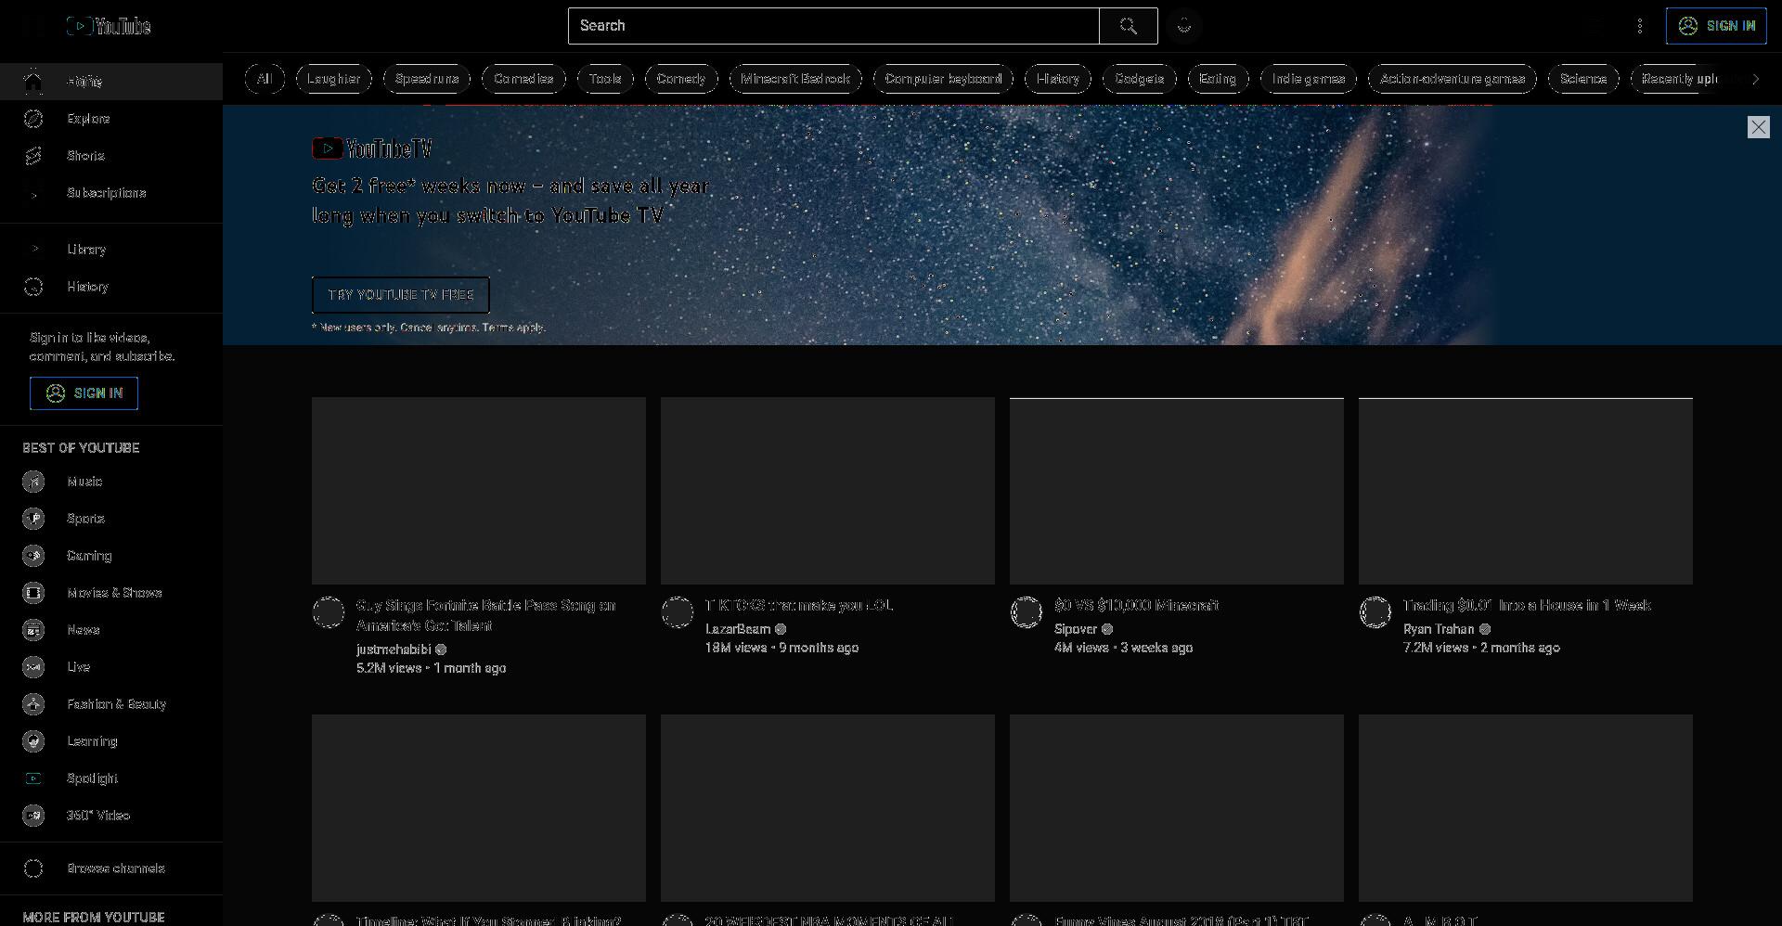
Task: Open the three-dot settings menu
Action: (x=1640, y=26)
